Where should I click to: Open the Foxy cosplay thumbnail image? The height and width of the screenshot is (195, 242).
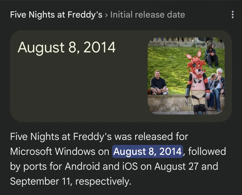coord(186,76)
